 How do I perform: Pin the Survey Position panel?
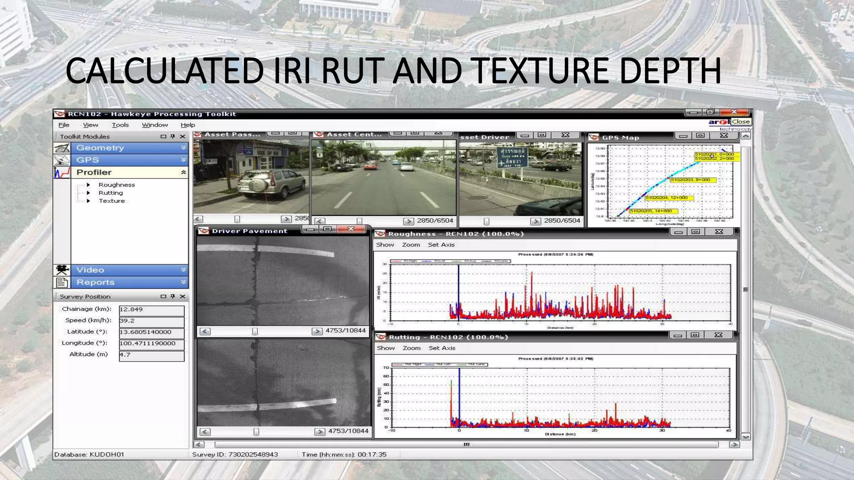(173, 296)
